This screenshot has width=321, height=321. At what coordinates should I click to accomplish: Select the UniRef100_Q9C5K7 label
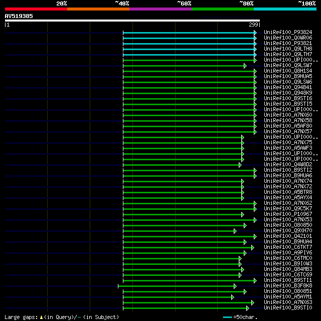pyautogui.click(x=288, y=209)
